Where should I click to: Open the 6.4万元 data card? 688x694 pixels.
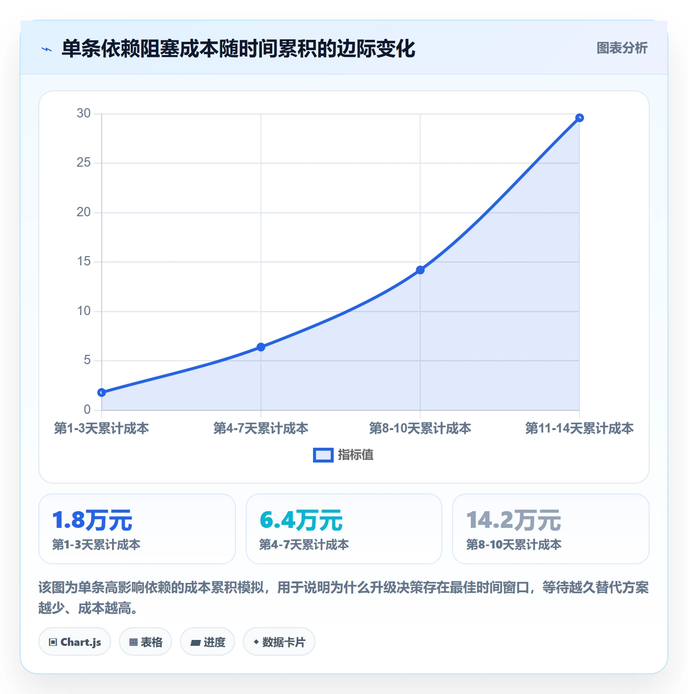[344, 529]
